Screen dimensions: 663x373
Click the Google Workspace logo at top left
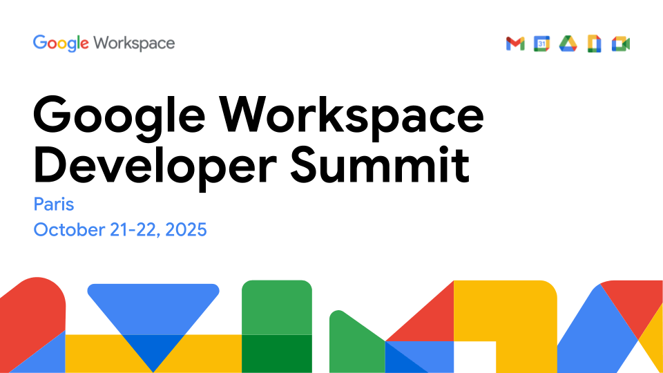pos(104,43)
